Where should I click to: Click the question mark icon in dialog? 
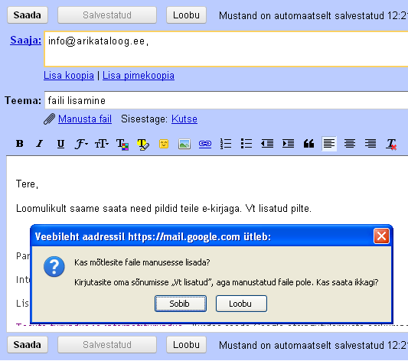coord(54,267)
